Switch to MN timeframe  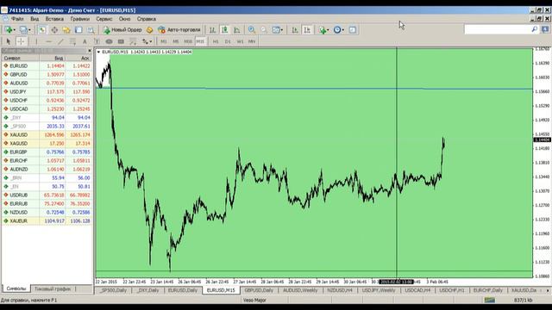click(252, 41)
